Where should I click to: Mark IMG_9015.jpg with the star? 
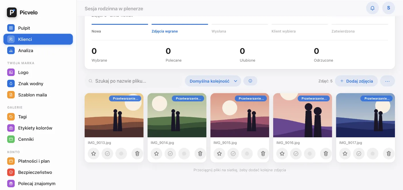point(219,154)
